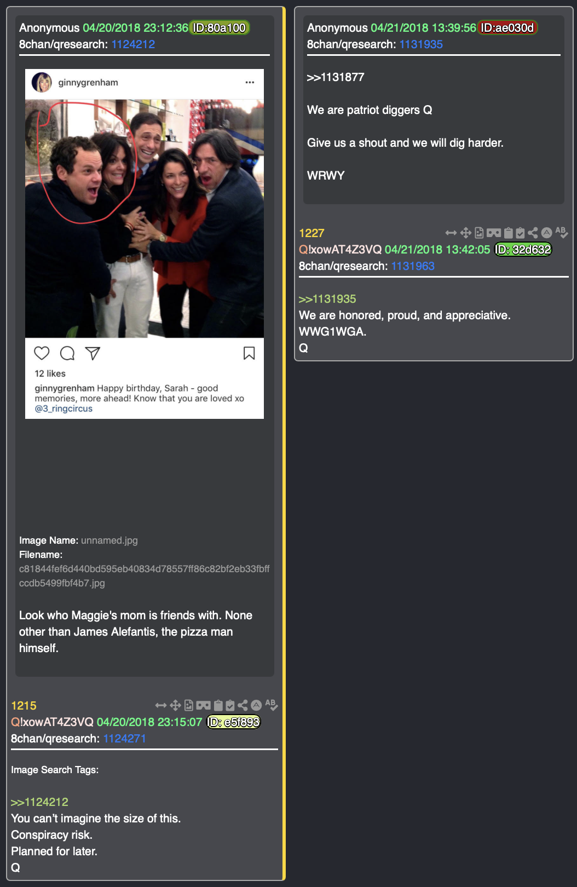Click the plain clipboard icon on post 1227

[x=508, y=233]
